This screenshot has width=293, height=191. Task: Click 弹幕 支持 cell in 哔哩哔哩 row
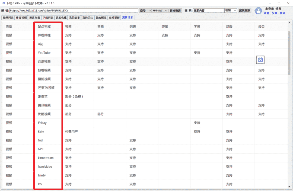pyautogui.click(x=165, y=35)
